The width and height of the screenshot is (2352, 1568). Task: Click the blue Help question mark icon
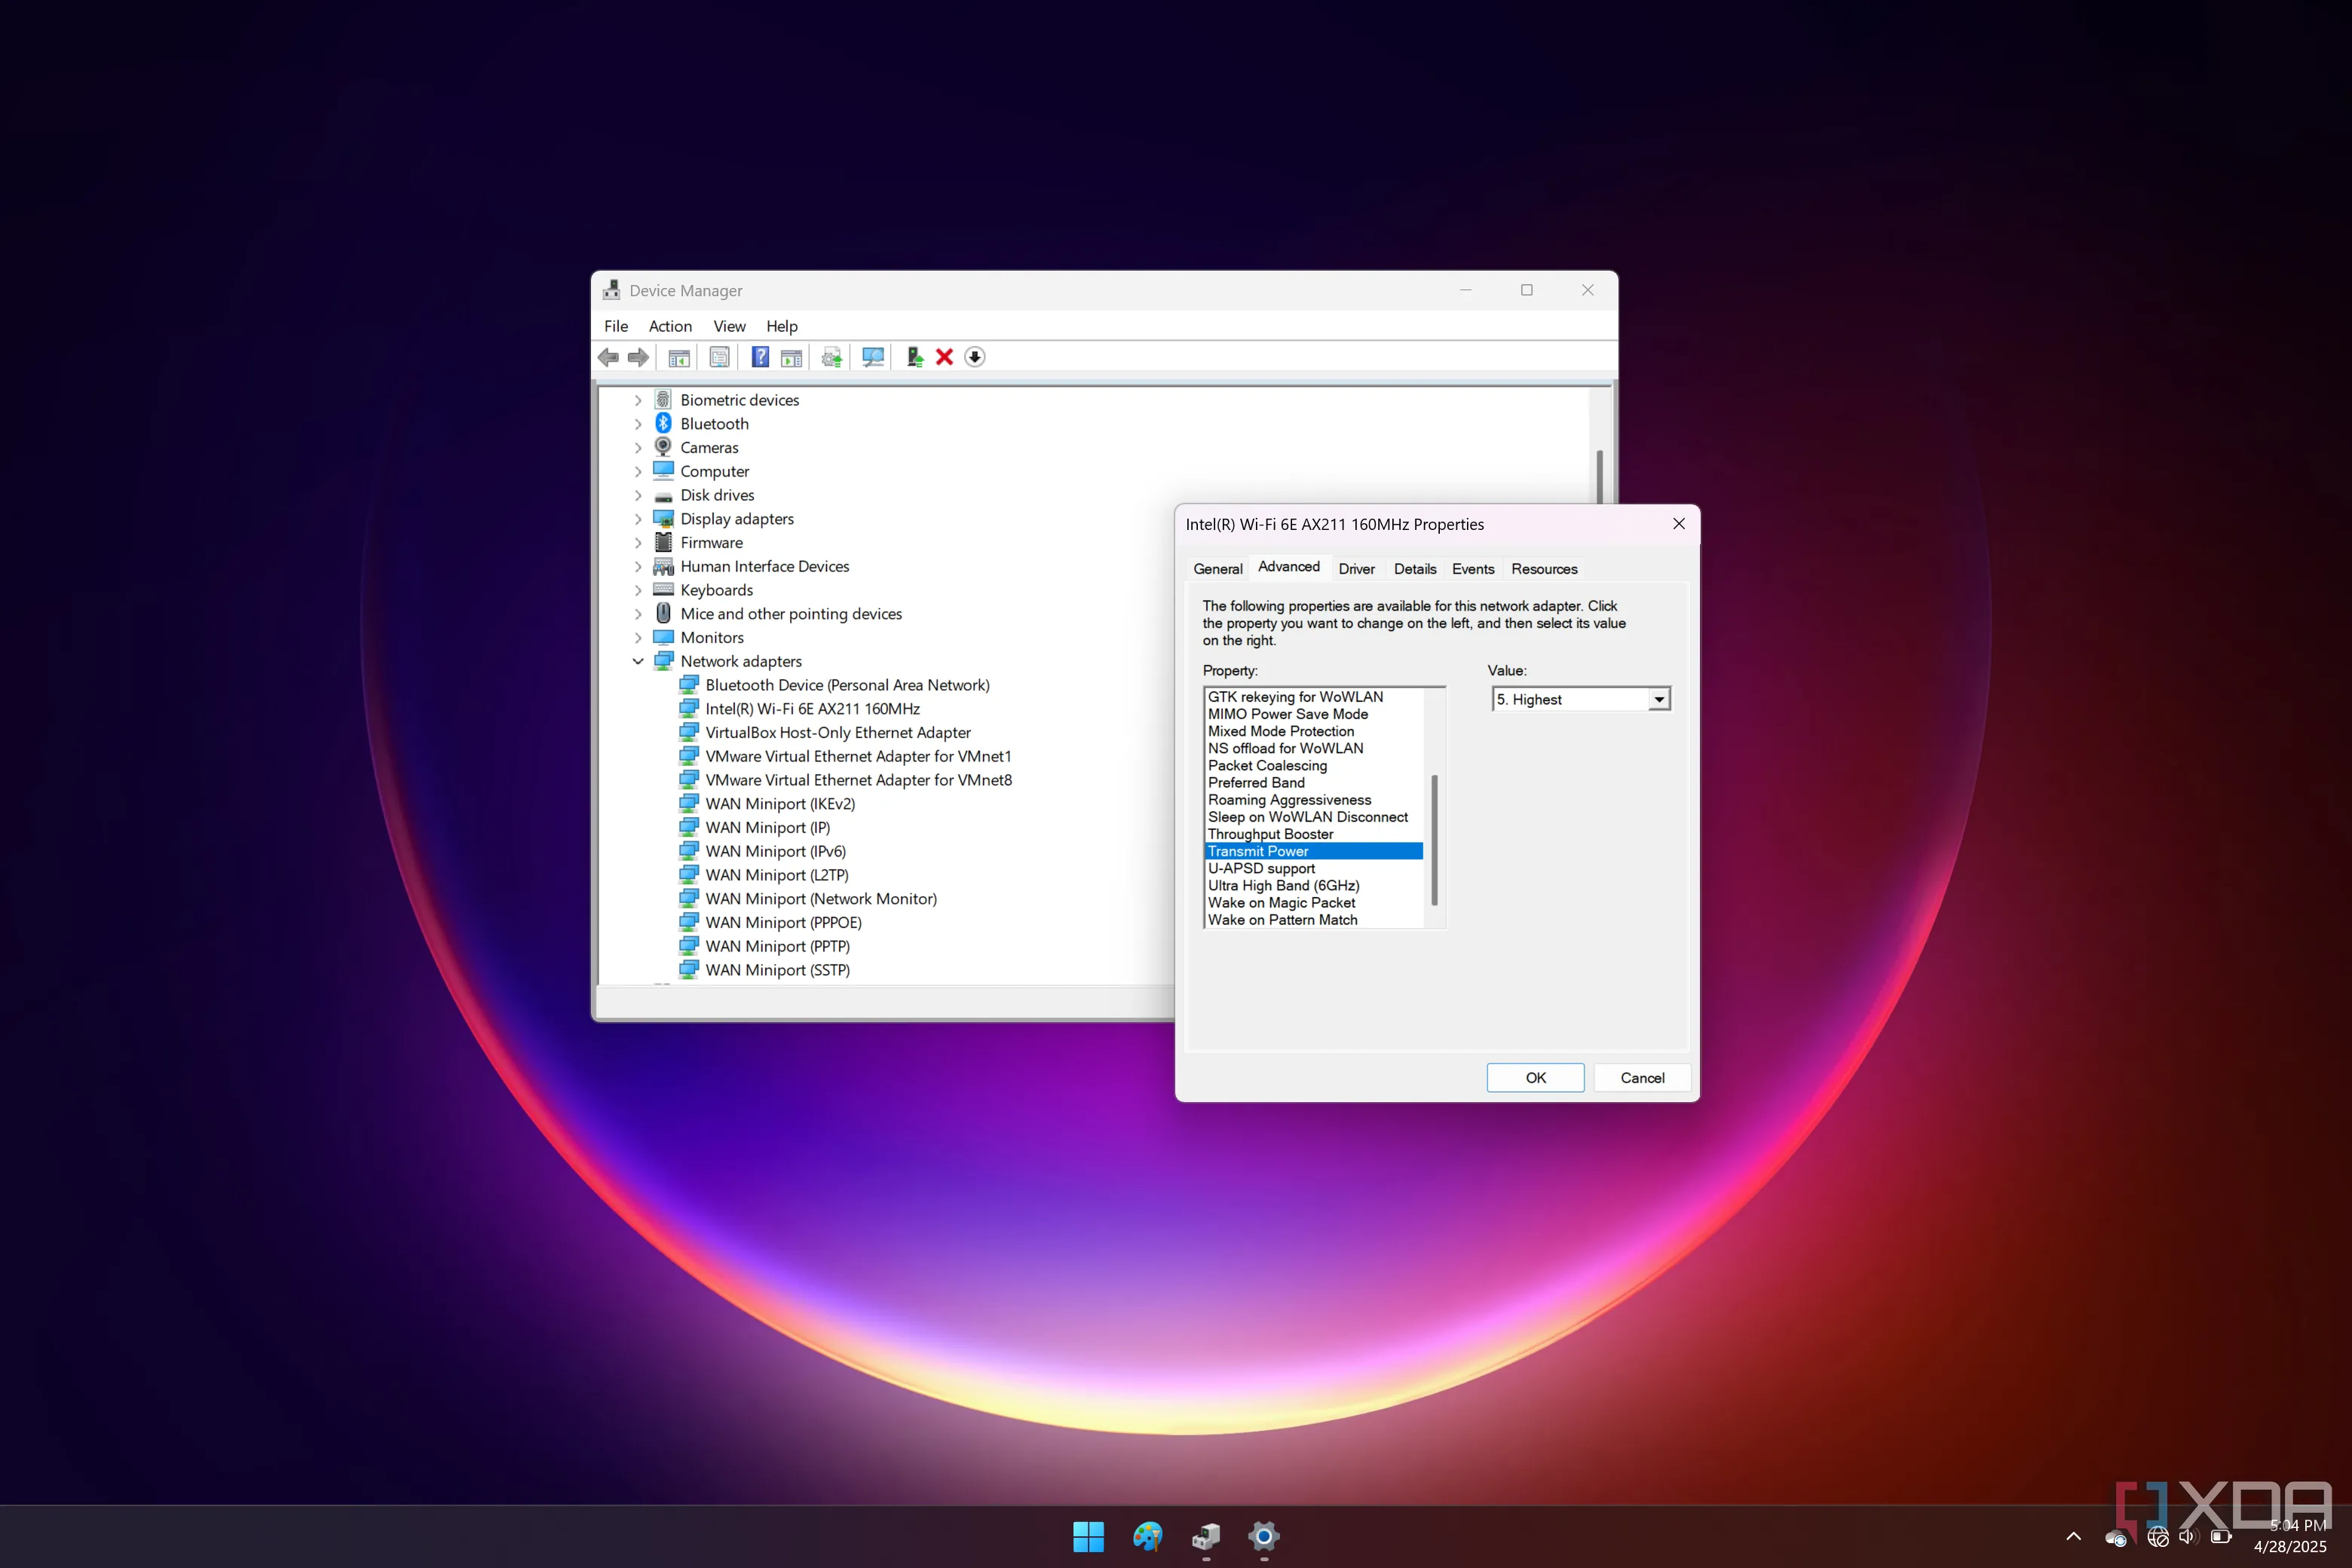pos(760,357)
